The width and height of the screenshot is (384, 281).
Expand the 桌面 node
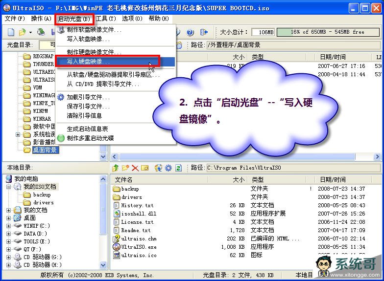point(9,218)
